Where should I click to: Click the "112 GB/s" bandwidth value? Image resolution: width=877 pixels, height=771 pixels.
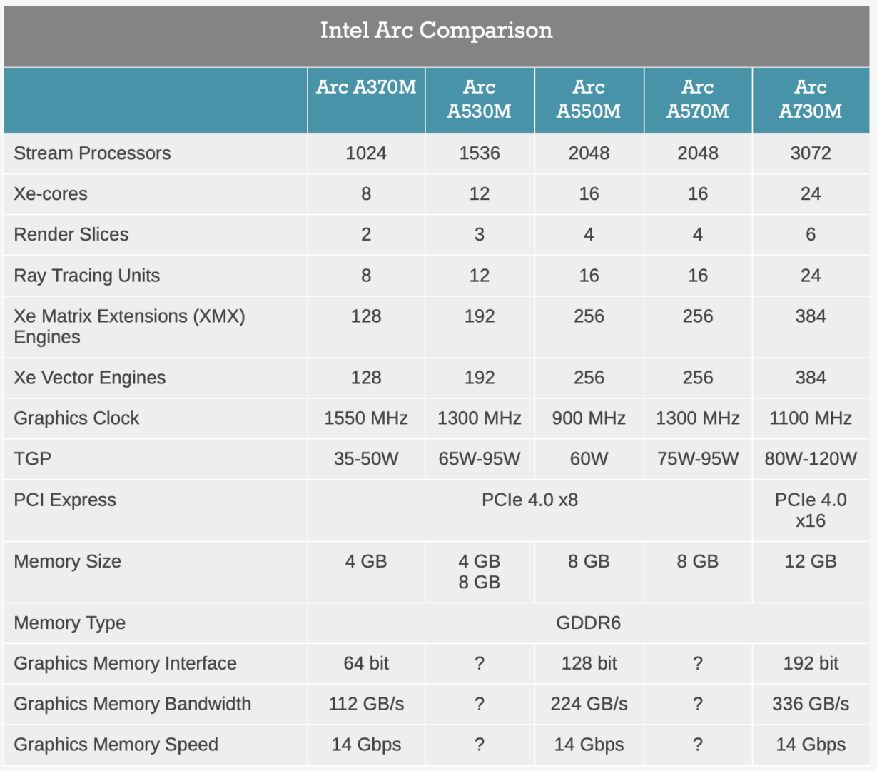click(366, 704)
